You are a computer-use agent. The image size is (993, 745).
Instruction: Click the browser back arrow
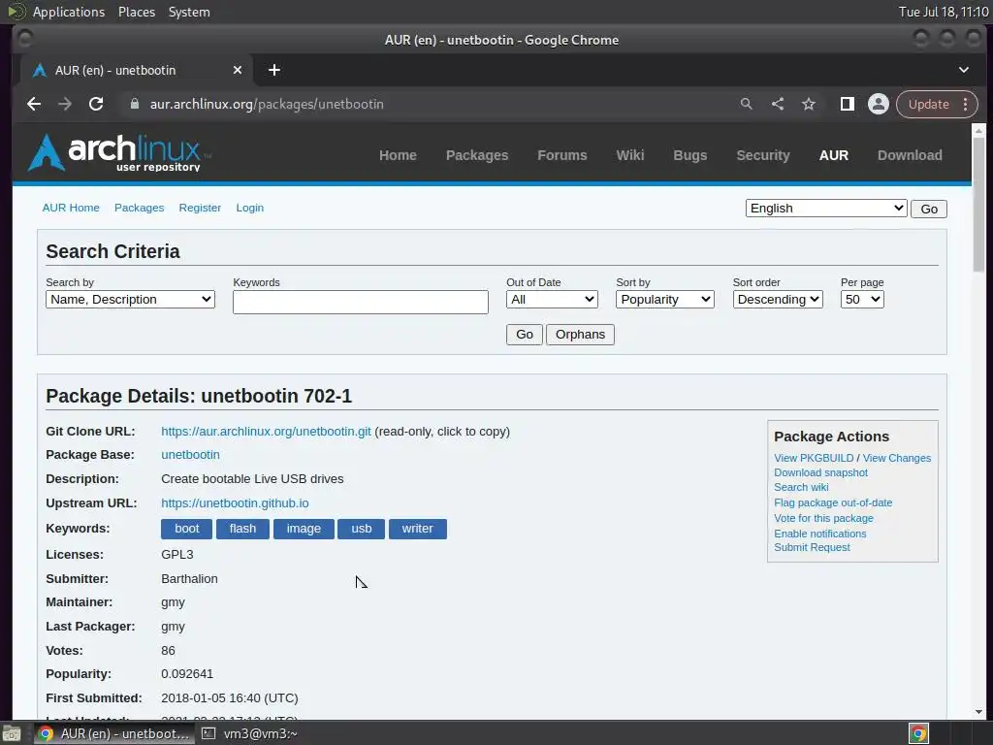[x=34, y=104]
